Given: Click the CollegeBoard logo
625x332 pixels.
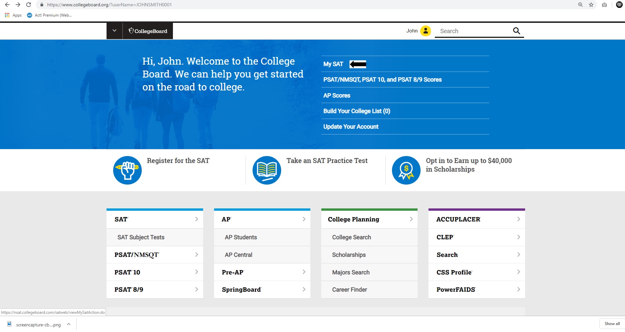Looking at the screenshot, I should (x=148, y=31).
